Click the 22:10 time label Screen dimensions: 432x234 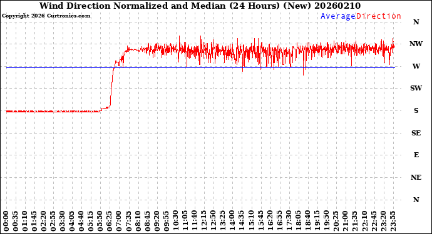point(364,222)
